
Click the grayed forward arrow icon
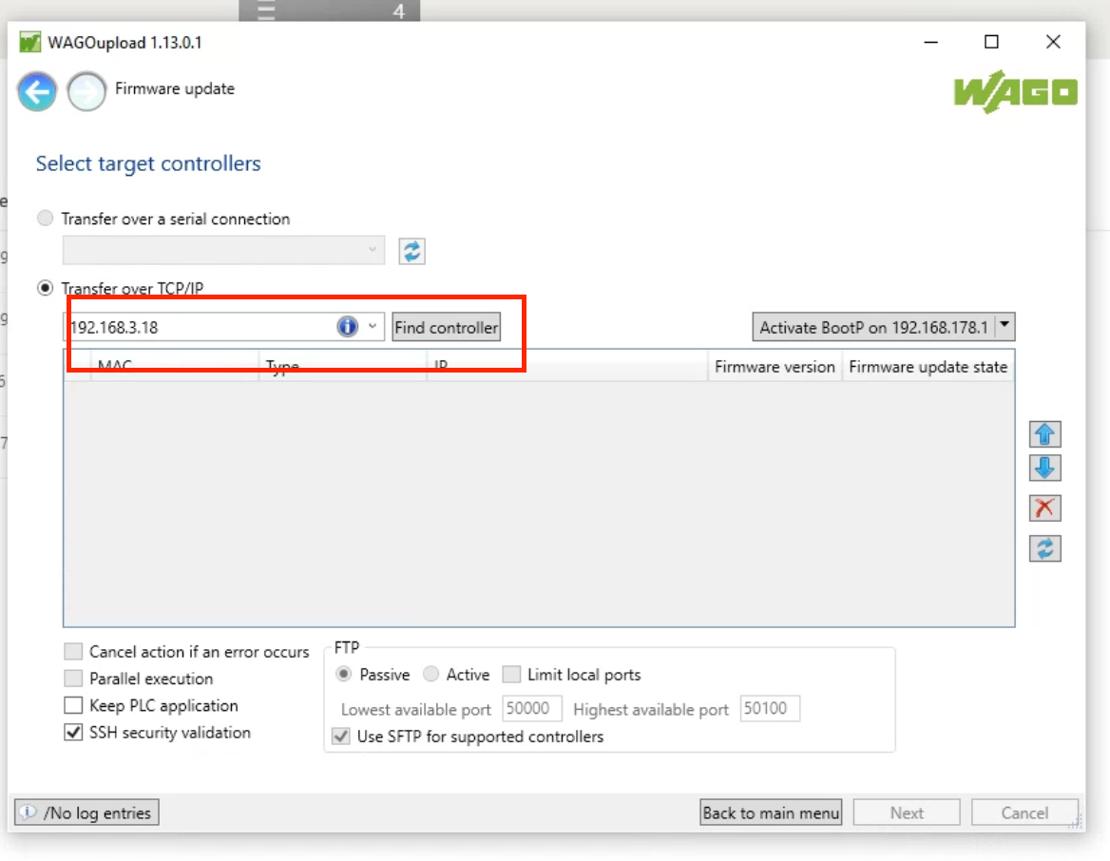click(86, 92)
